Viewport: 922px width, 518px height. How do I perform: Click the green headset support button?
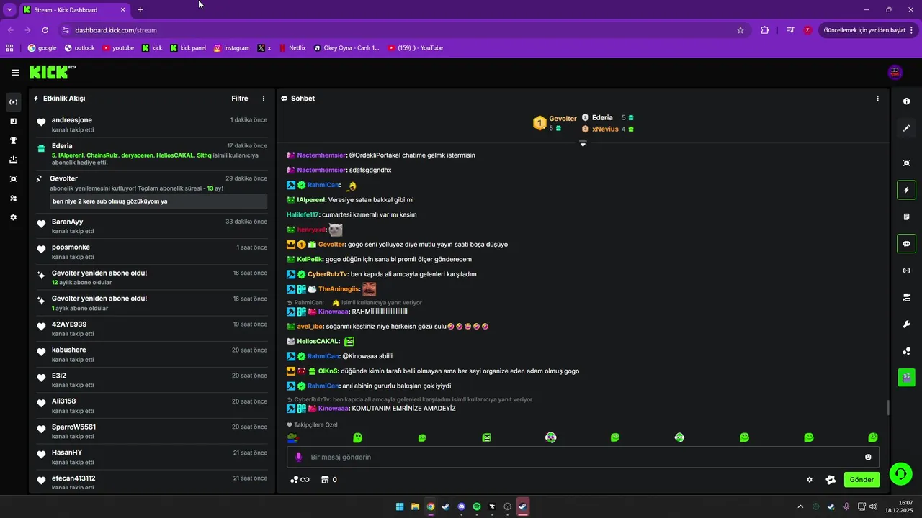(x=900, y=473)
